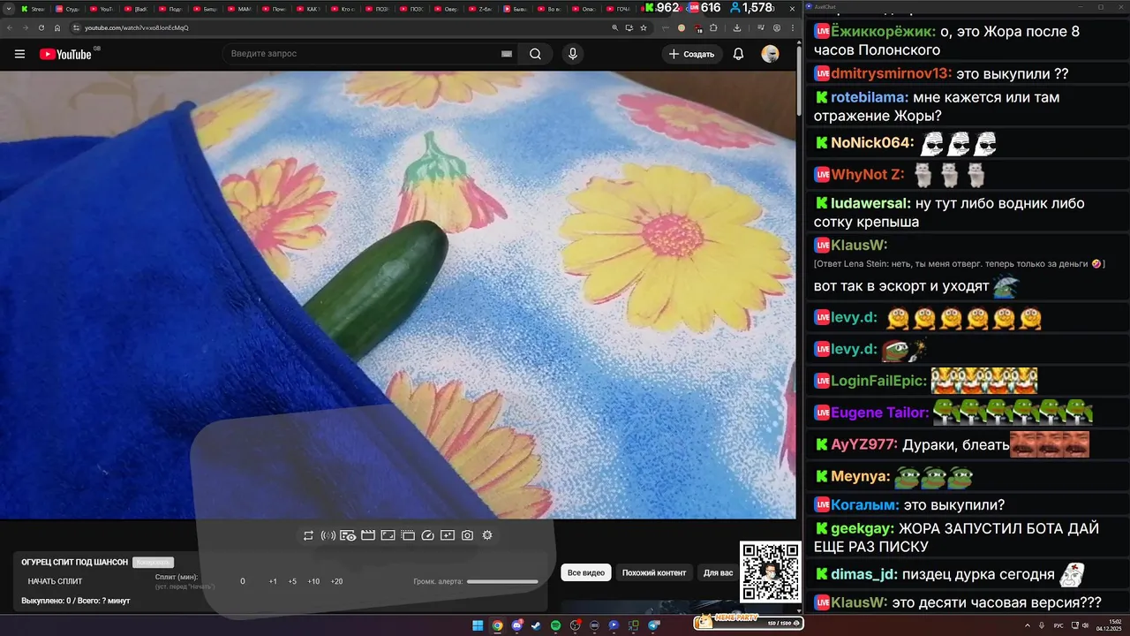Click the virtual keyboard icon in search
This screenshot has height=636, width=1130.
(x=507, y=54)
